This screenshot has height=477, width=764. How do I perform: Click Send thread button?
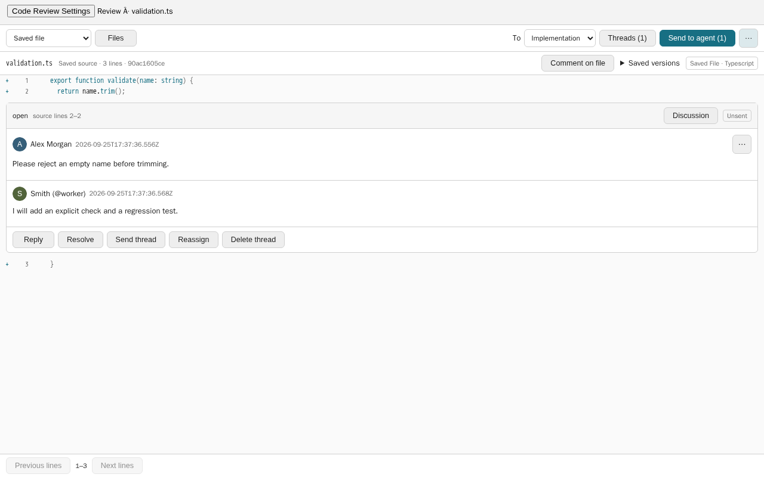pos(136,240)
